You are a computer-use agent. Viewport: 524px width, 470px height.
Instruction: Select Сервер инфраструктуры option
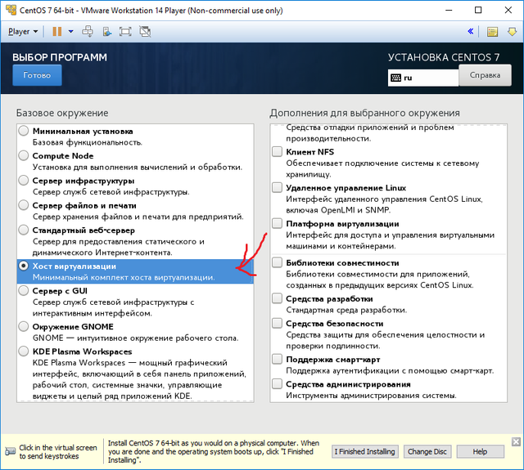[24, 181]
